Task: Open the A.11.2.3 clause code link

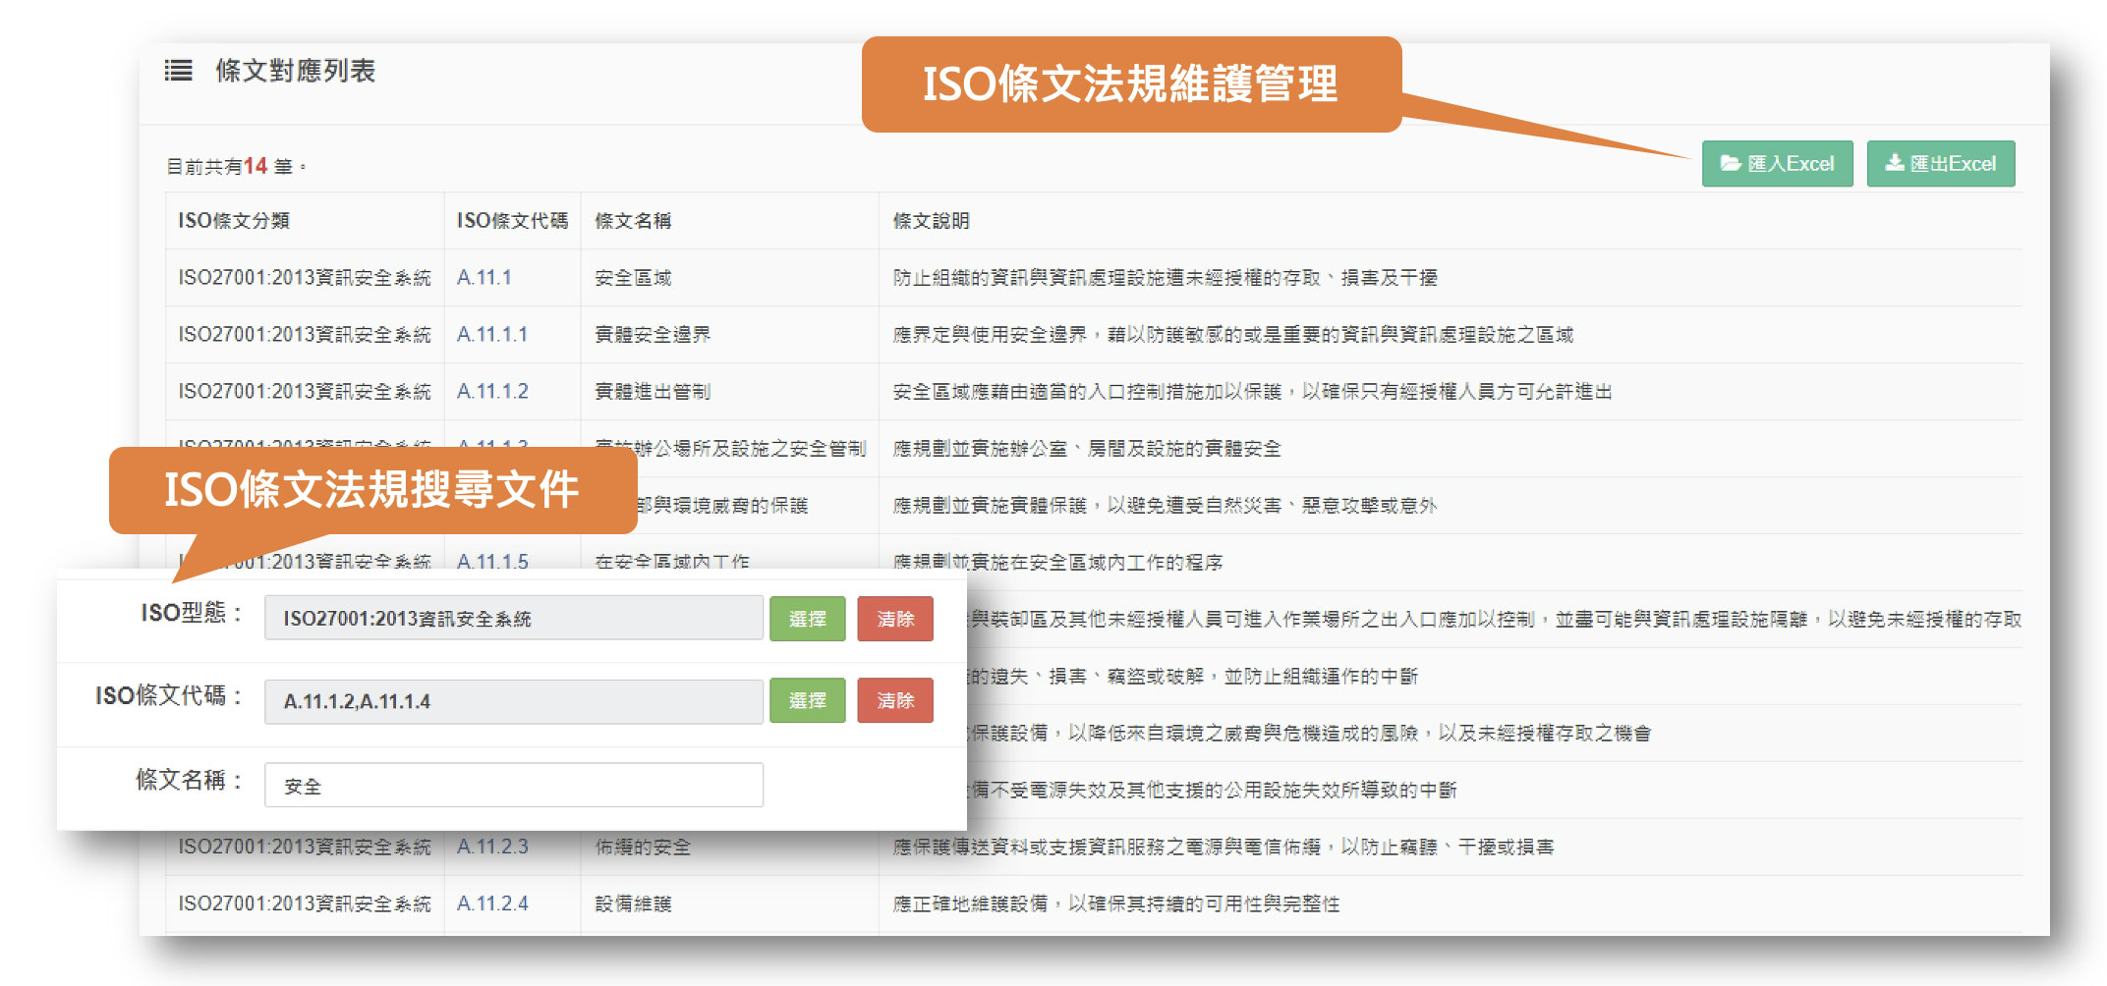Action: click(x=492, y=847)
